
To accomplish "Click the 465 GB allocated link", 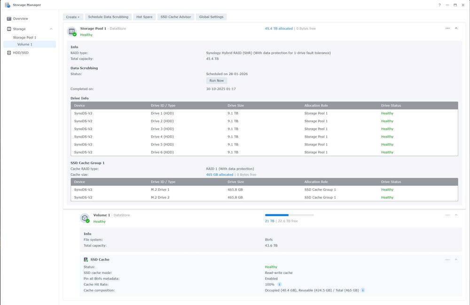I will click(219, 175).
